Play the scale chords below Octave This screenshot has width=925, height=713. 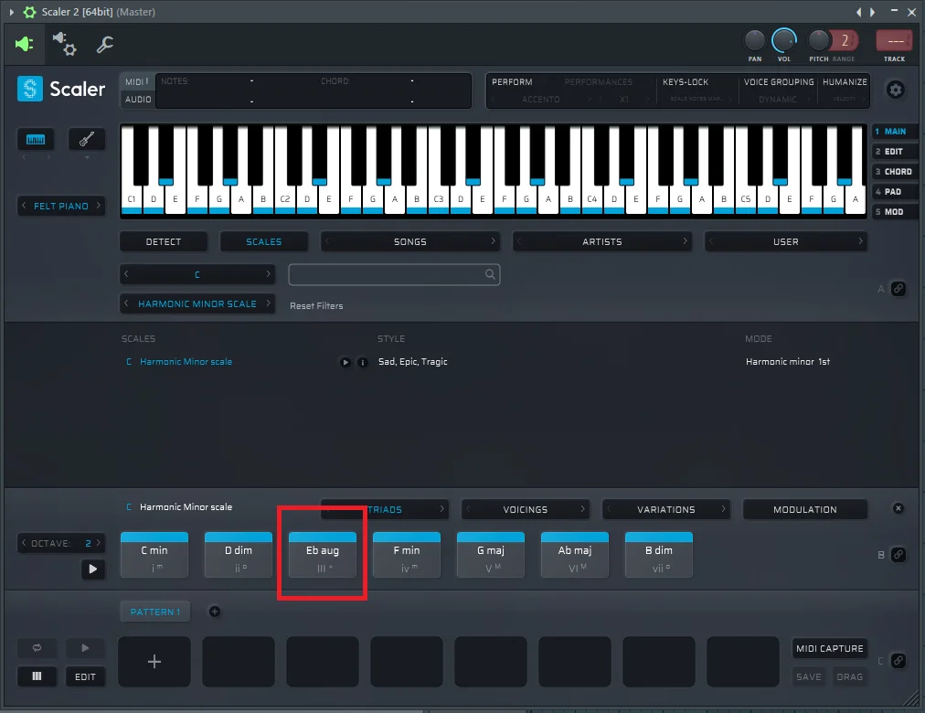click(92, 569)
